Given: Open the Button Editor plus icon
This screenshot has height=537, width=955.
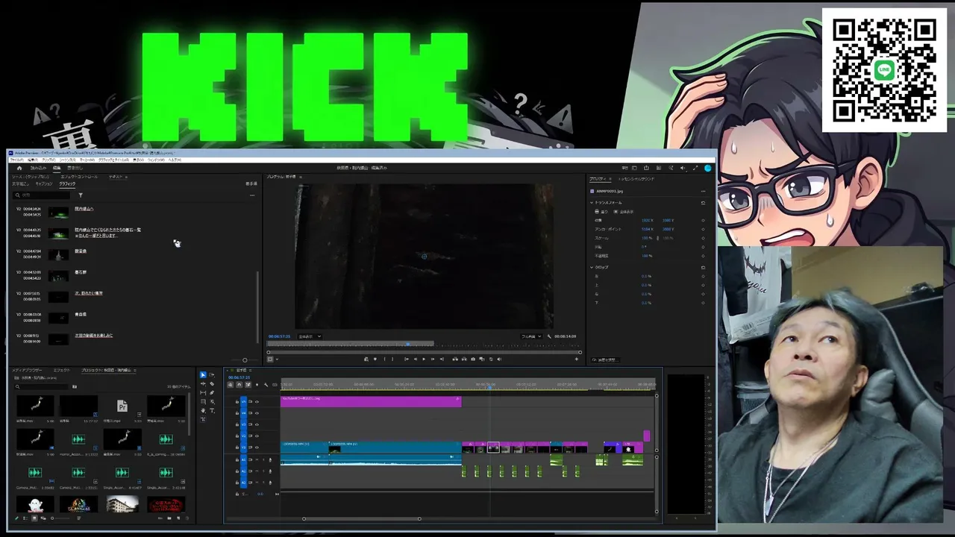Looking at the screenshot, I should [577, 359].
